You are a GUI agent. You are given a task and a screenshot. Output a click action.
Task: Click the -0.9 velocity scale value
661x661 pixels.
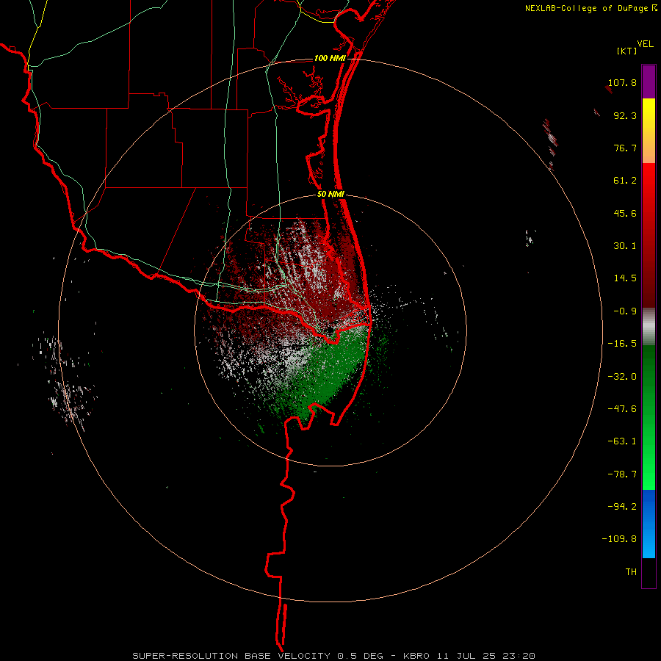pyautogui.click(x=625, y=311)
